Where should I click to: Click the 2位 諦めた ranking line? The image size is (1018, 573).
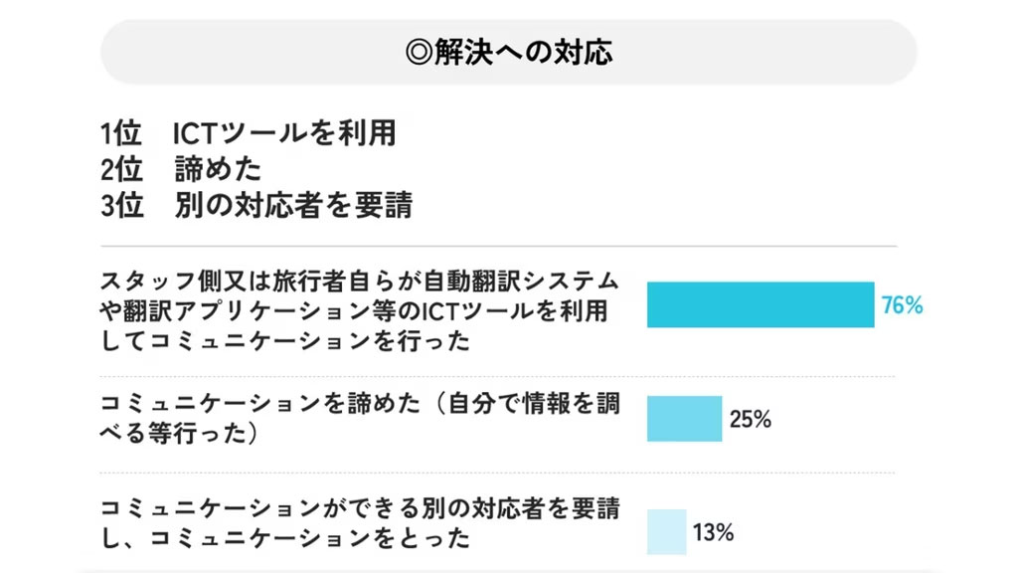[x=181, y=169]
